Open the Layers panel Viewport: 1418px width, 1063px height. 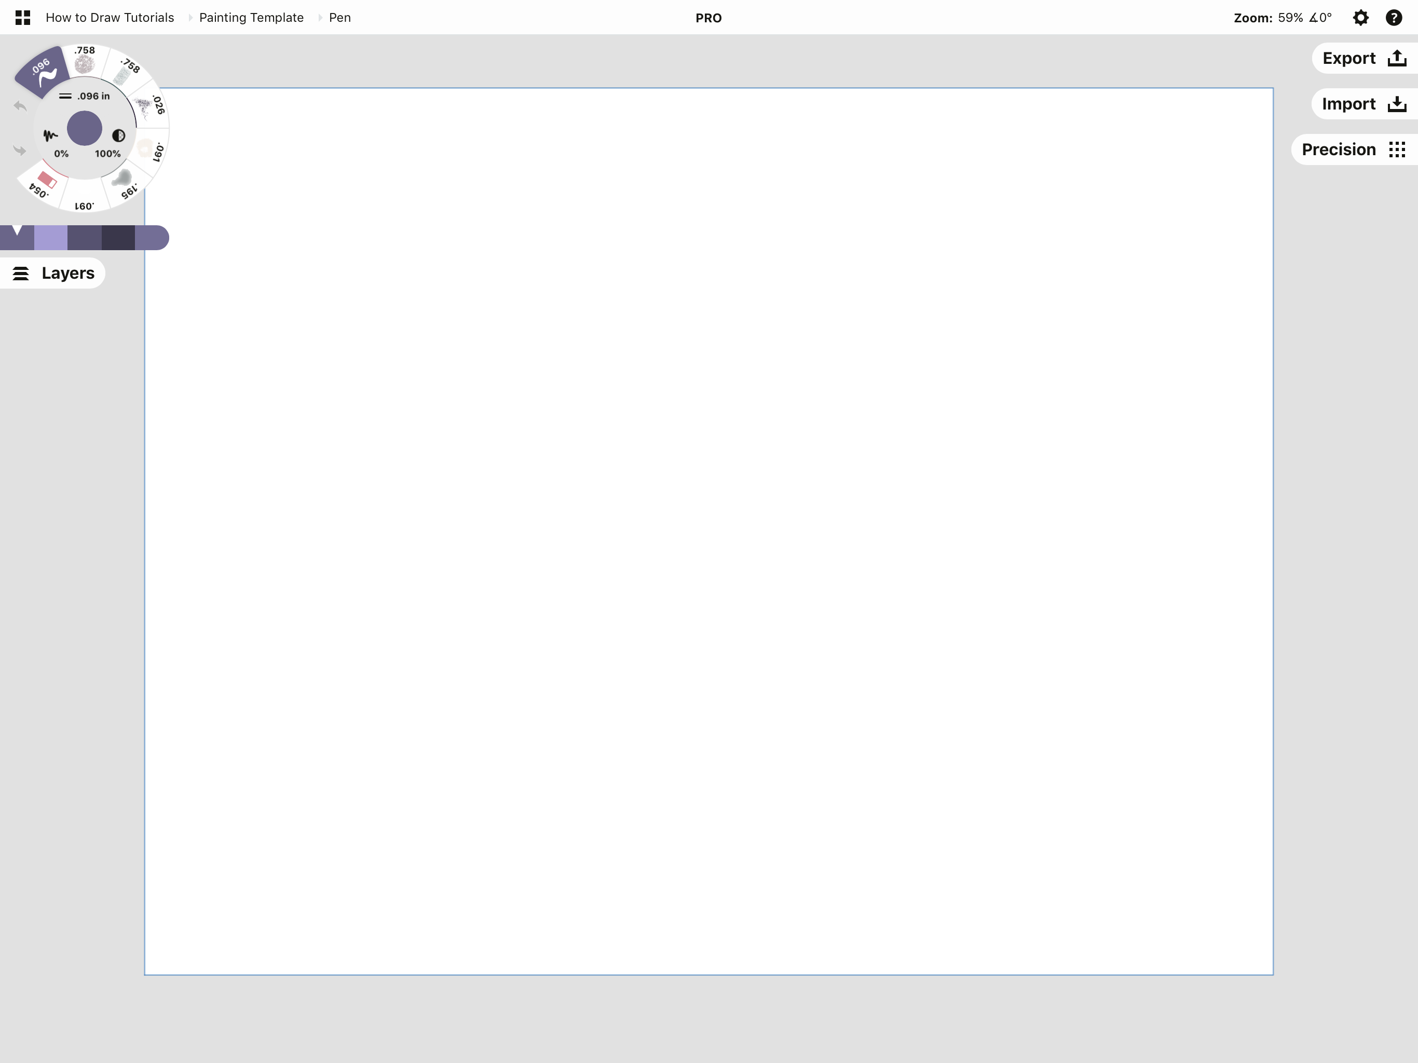(x=52, y=272)
